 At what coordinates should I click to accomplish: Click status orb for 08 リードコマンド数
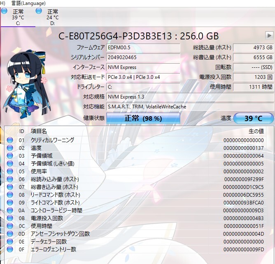10,195
